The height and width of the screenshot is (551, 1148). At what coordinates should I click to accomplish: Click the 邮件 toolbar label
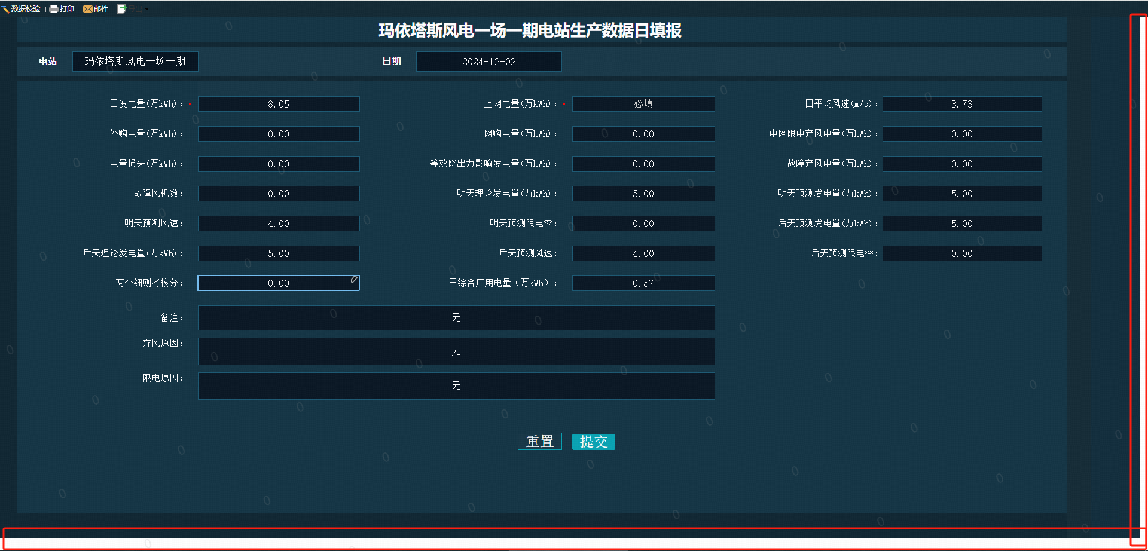(101, 9)
